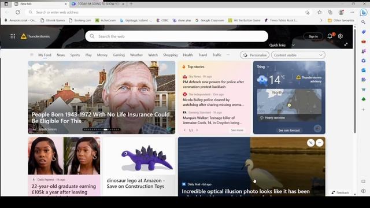Open the Feedback button
This screenshot has height=208, width=370.
click(340, 192)
